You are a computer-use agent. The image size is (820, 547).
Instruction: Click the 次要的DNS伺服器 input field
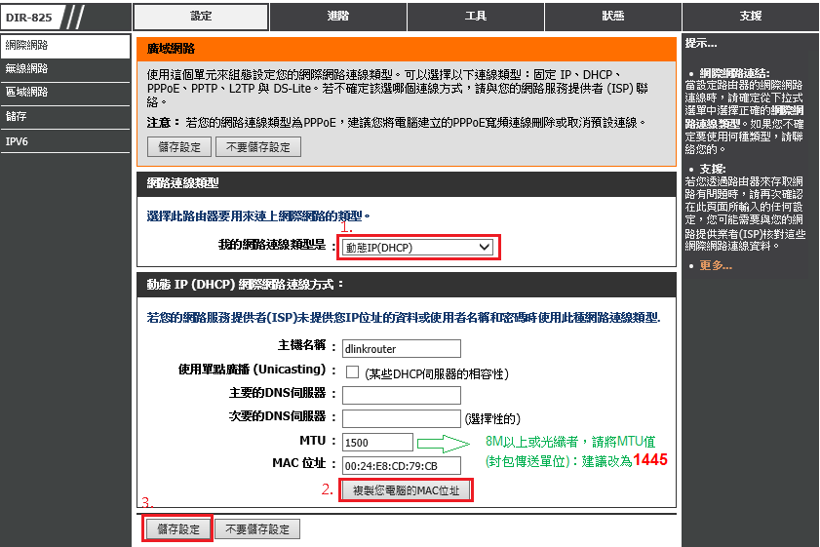401,418
